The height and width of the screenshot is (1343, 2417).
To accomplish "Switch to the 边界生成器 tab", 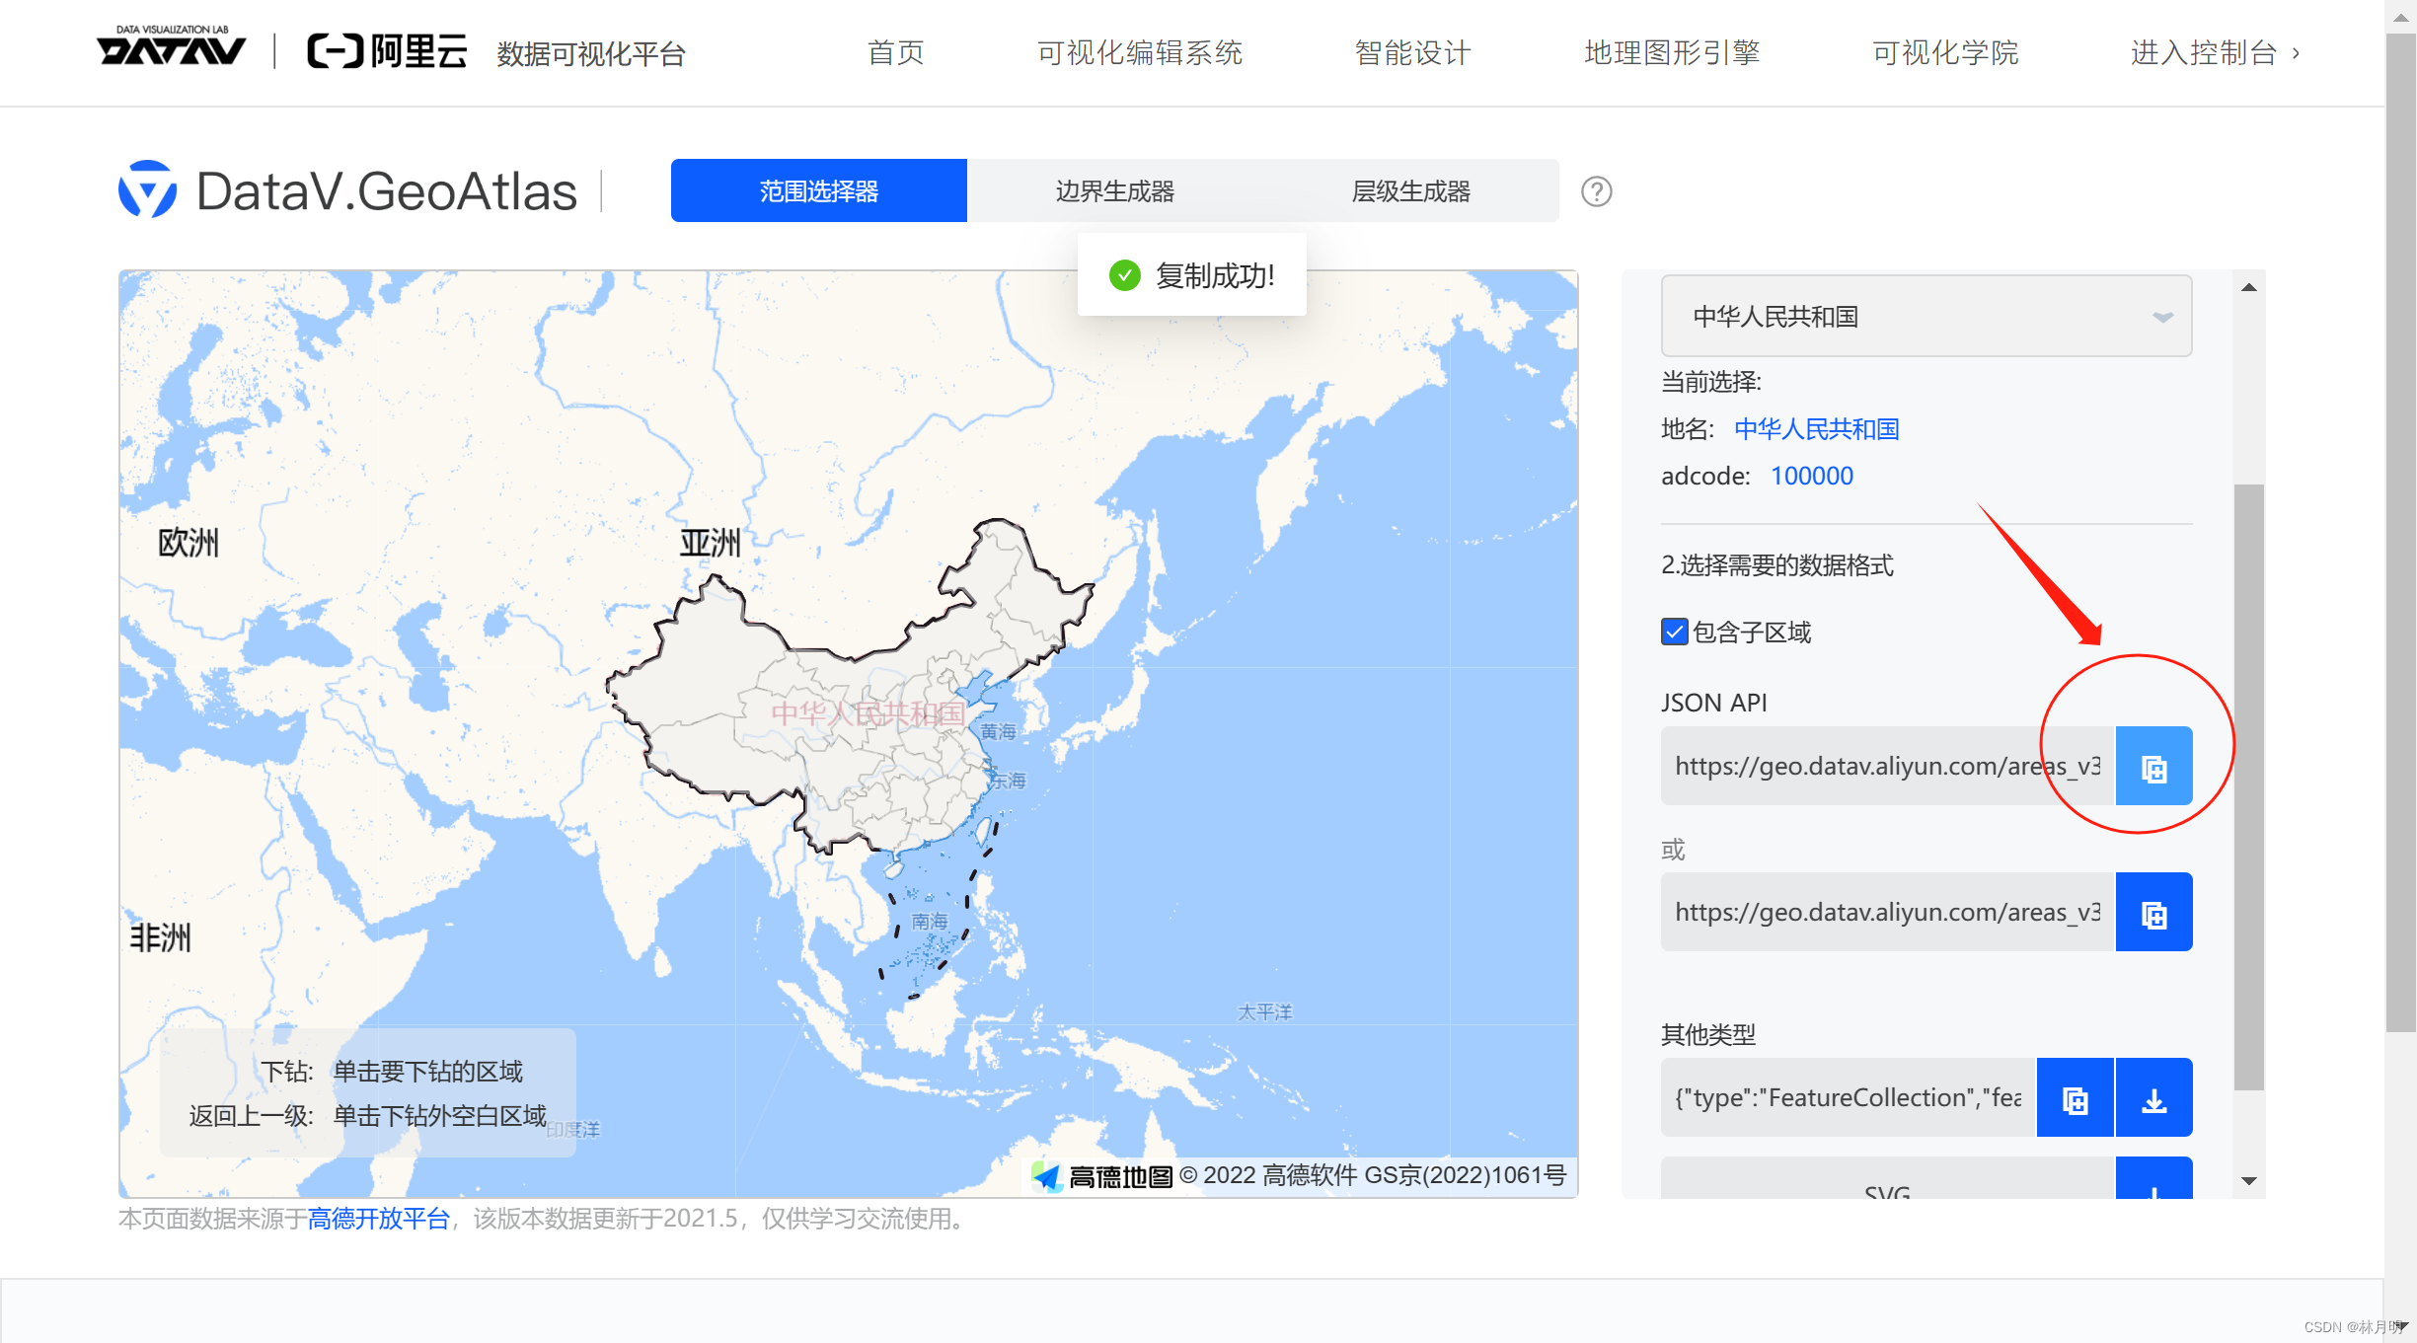I will (x=1113, y=190).
